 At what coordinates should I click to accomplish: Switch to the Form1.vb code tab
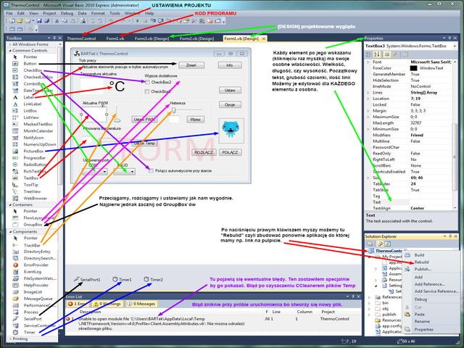(x=115, y=38)
